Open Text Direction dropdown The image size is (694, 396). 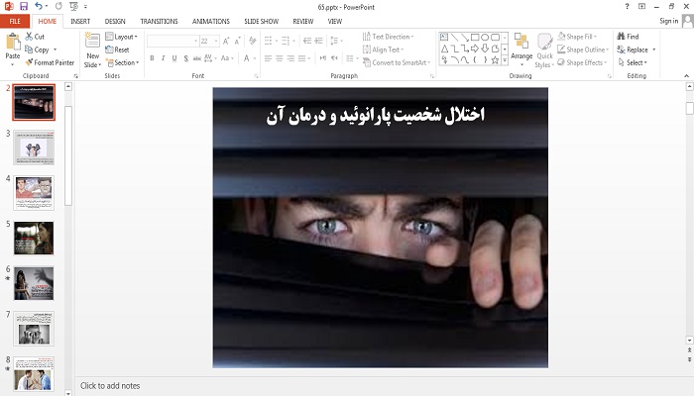(389, 37)
